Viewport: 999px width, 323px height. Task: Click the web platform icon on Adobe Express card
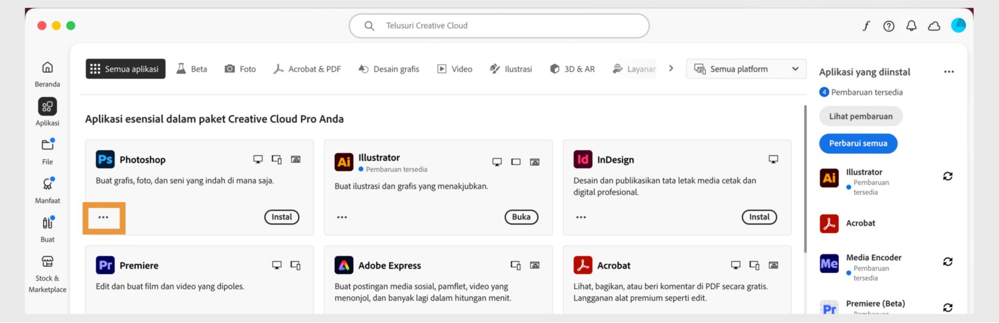[x=534, y=265]
